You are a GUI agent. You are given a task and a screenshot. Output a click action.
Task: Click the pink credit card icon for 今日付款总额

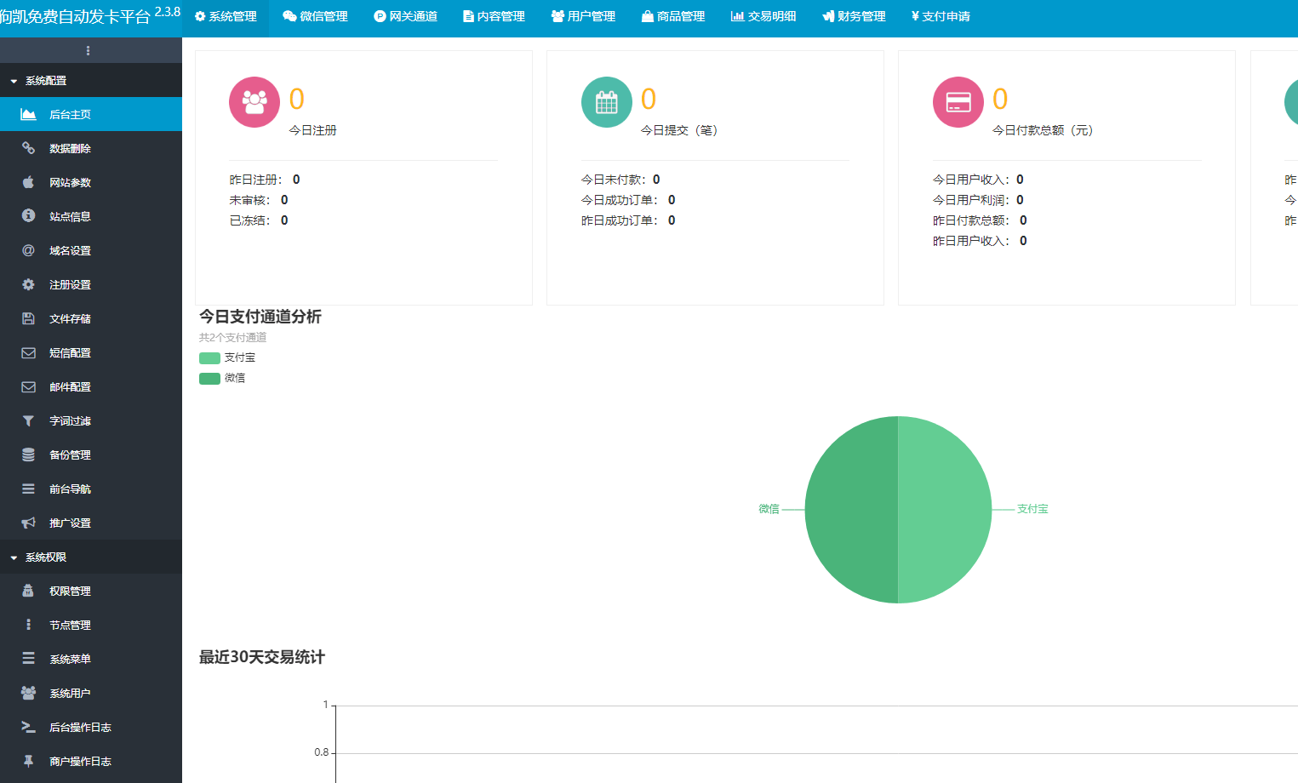pos(958,102)
